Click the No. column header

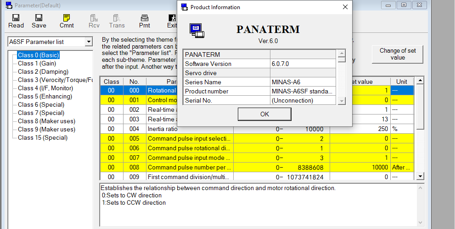[x=134, y=82]
